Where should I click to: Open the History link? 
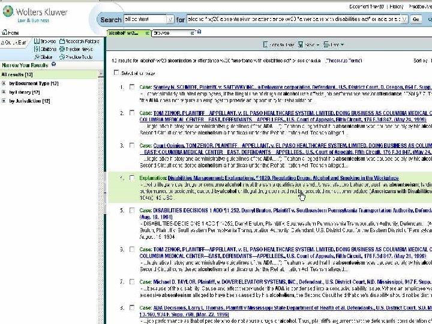[397, 7]
